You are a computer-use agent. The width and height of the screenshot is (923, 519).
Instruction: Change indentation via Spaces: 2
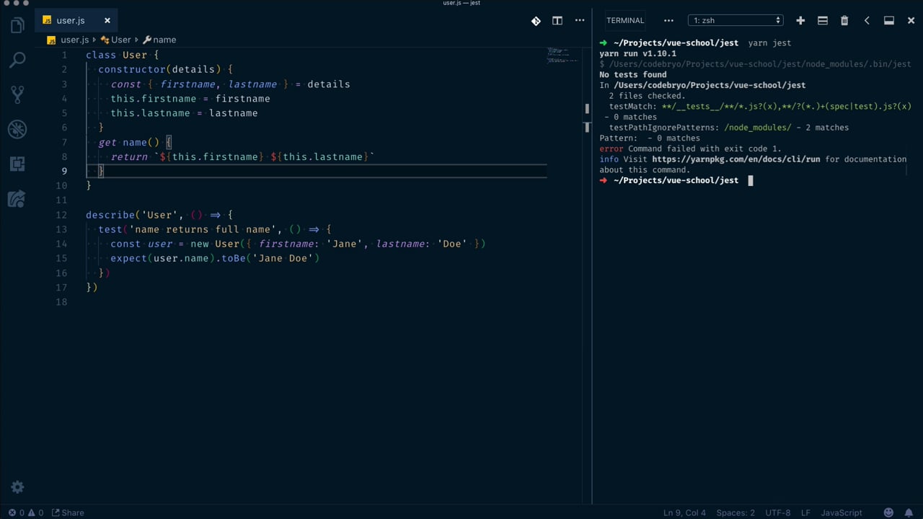coord(736,513)
